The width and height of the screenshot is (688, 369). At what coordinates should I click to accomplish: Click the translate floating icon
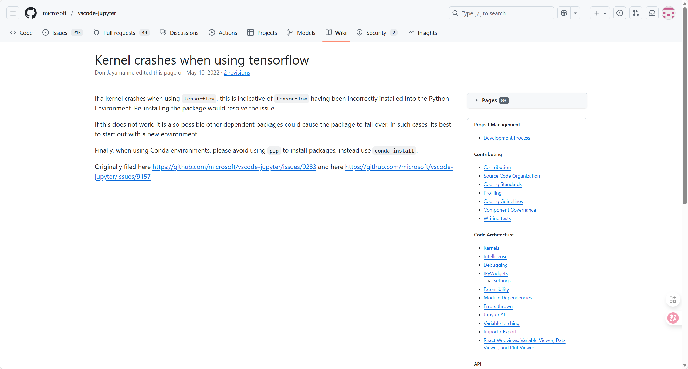(673, 318)
